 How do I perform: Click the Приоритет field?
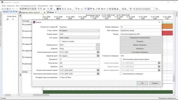tap(79, 59)
